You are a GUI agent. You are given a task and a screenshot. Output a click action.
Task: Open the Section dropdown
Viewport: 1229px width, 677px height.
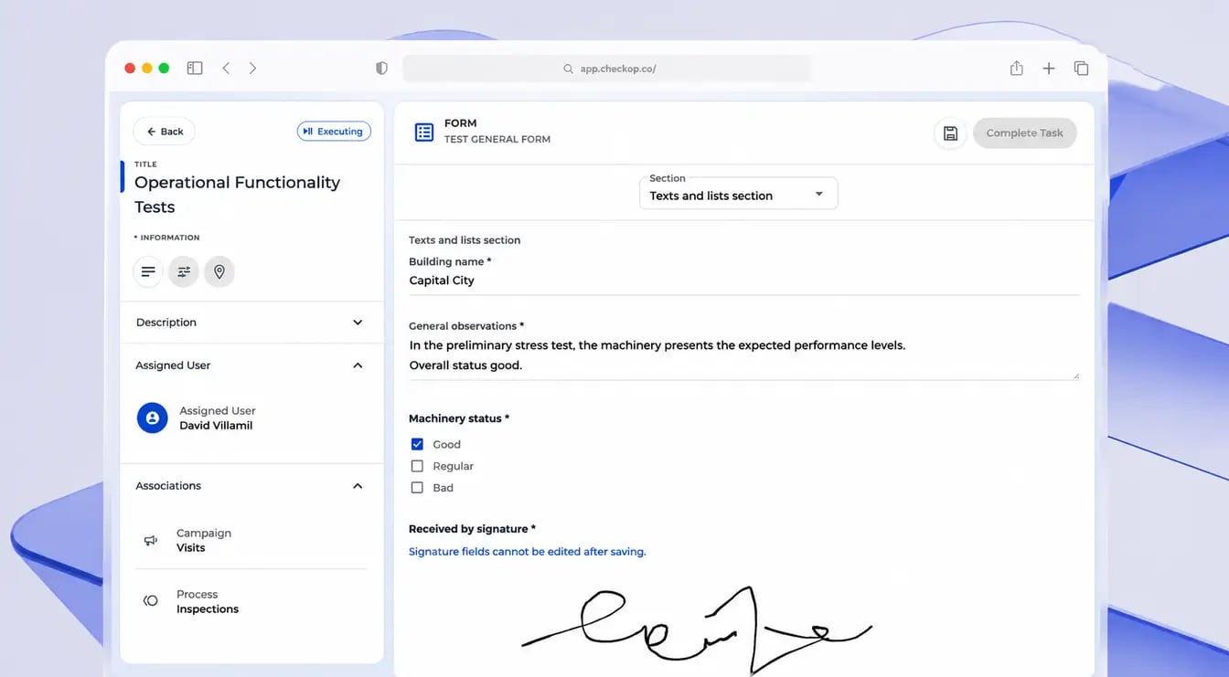[x=738, y=194]
